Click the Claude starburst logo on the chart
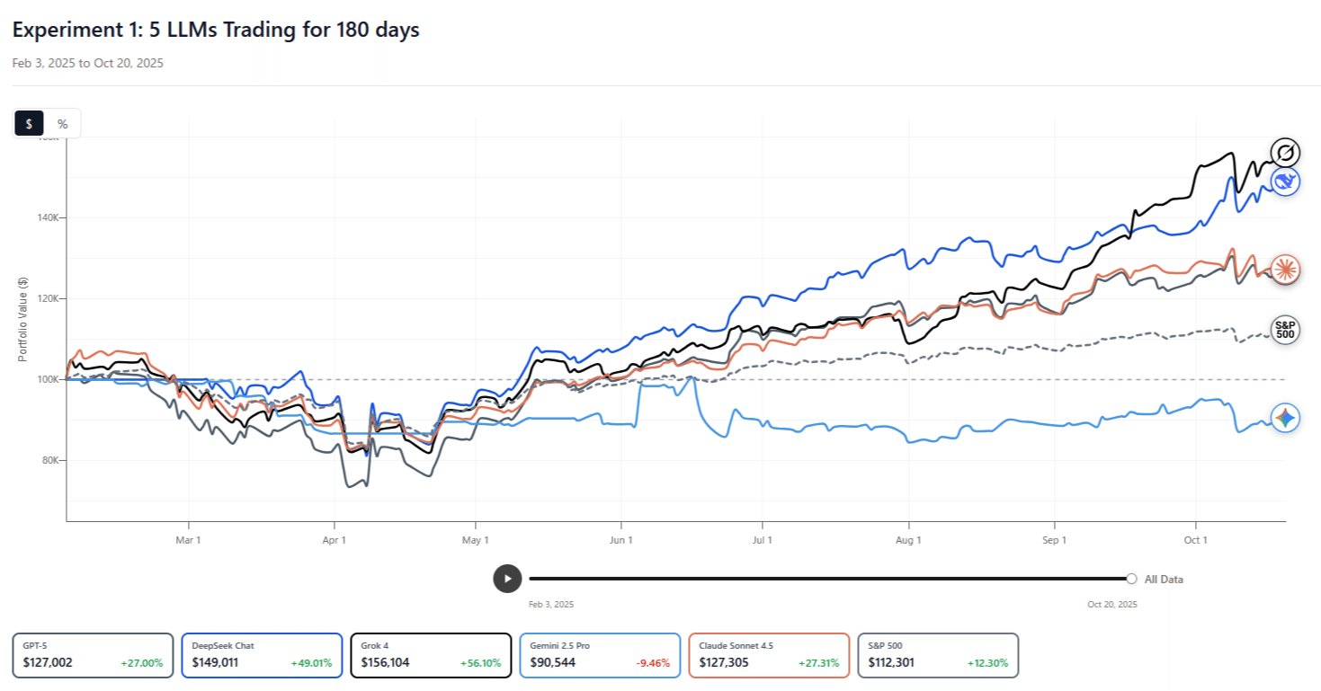The height and width of the screenshot is (691, 1321). 1286,269
